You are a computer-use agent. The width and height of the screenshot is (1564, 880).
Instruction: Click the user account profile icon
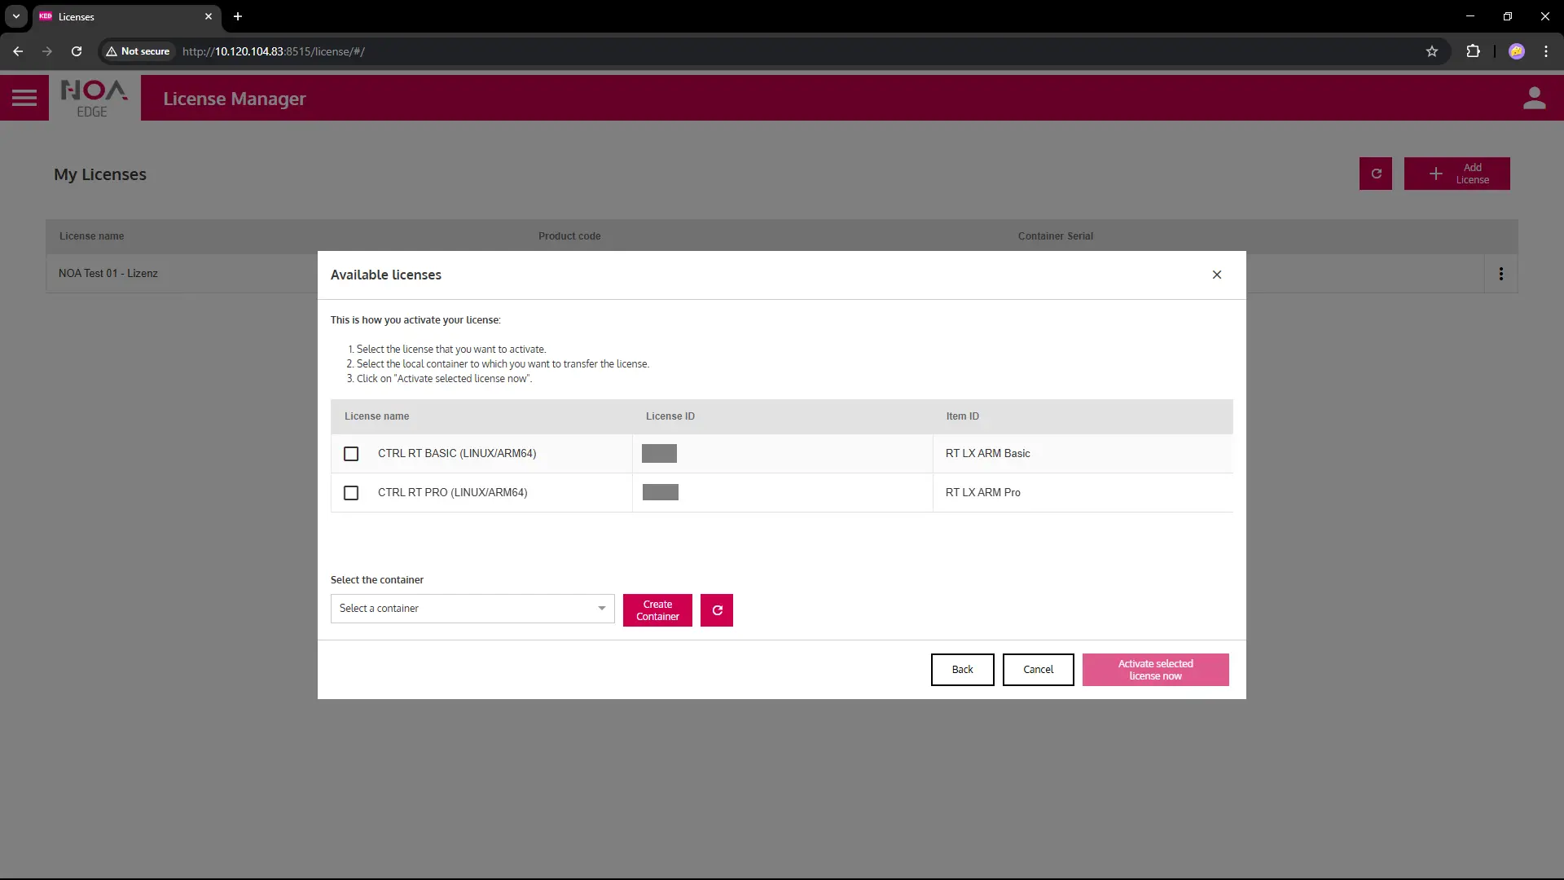click(x=1534, y=98)
